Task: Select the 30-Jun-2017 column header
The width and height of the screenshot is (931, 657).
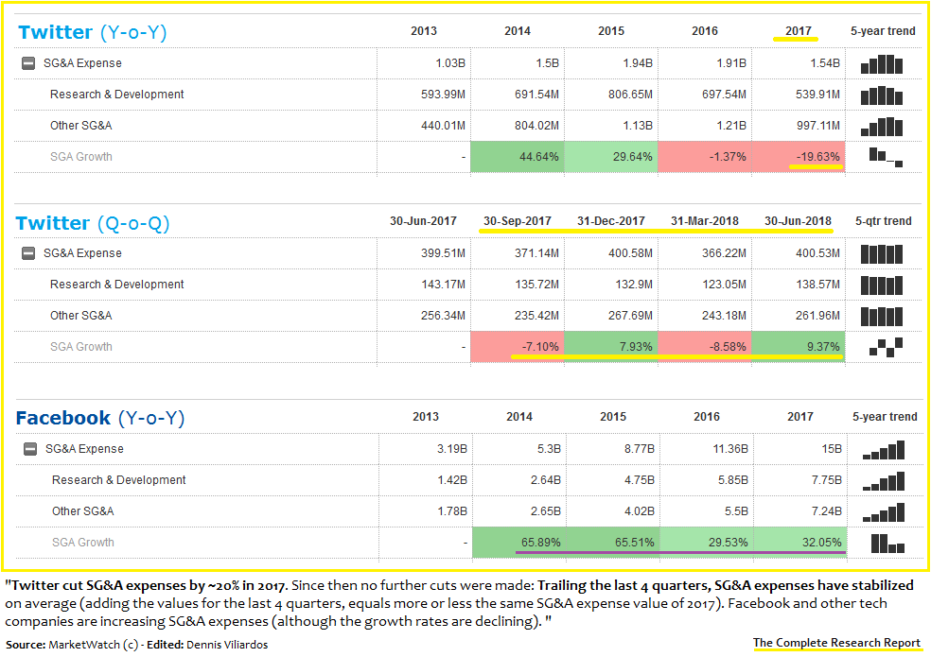Action: point(423,221)
